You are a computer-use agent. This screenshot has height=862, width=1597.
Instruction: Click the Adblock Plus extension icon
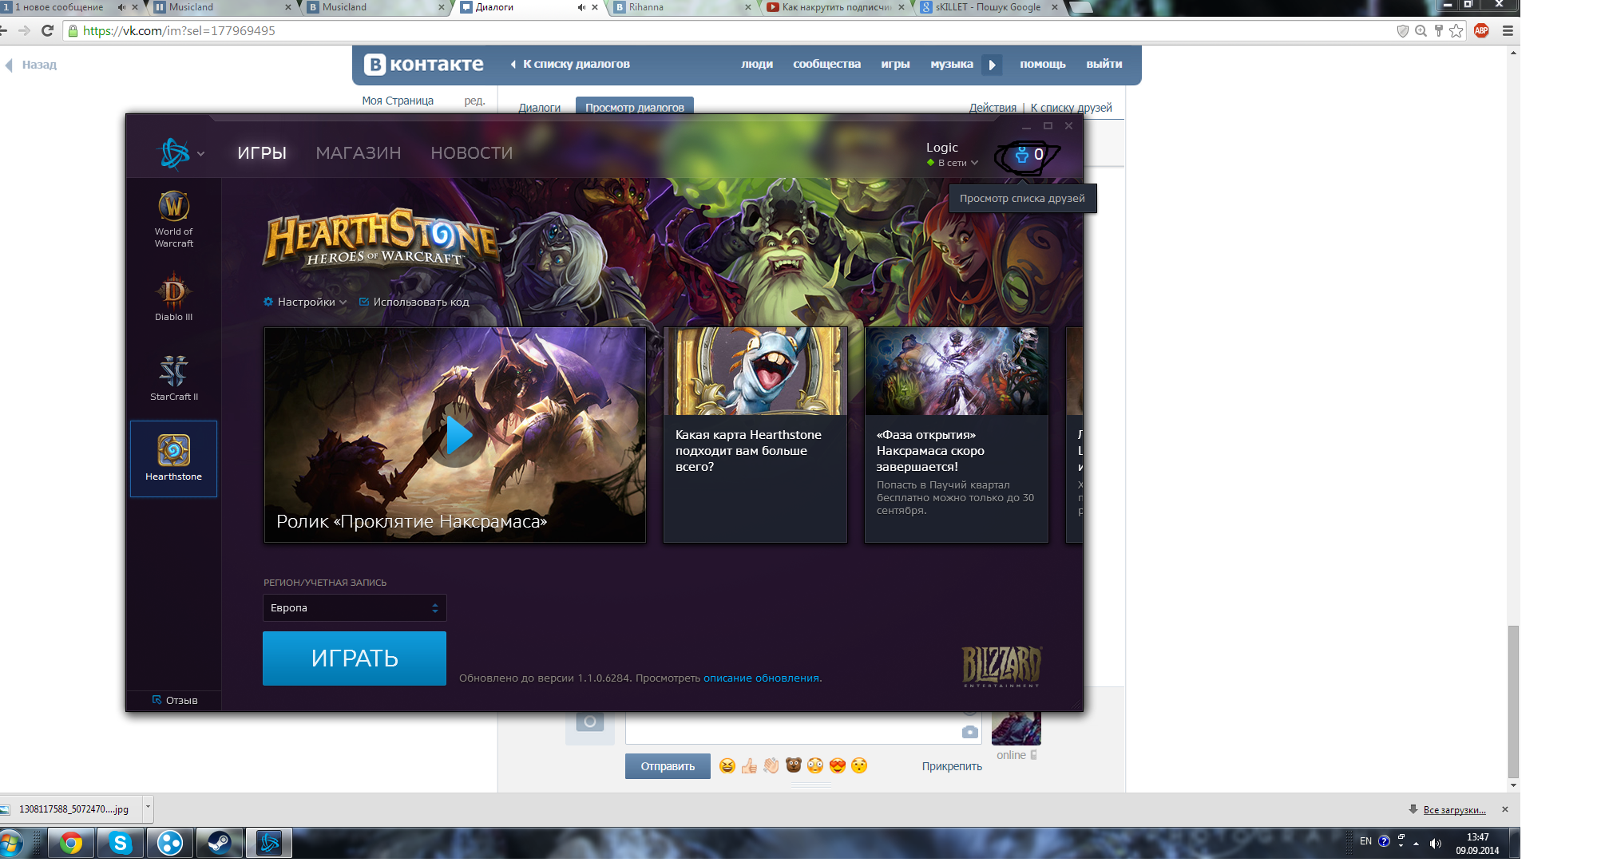click(x=1481, y=31)
